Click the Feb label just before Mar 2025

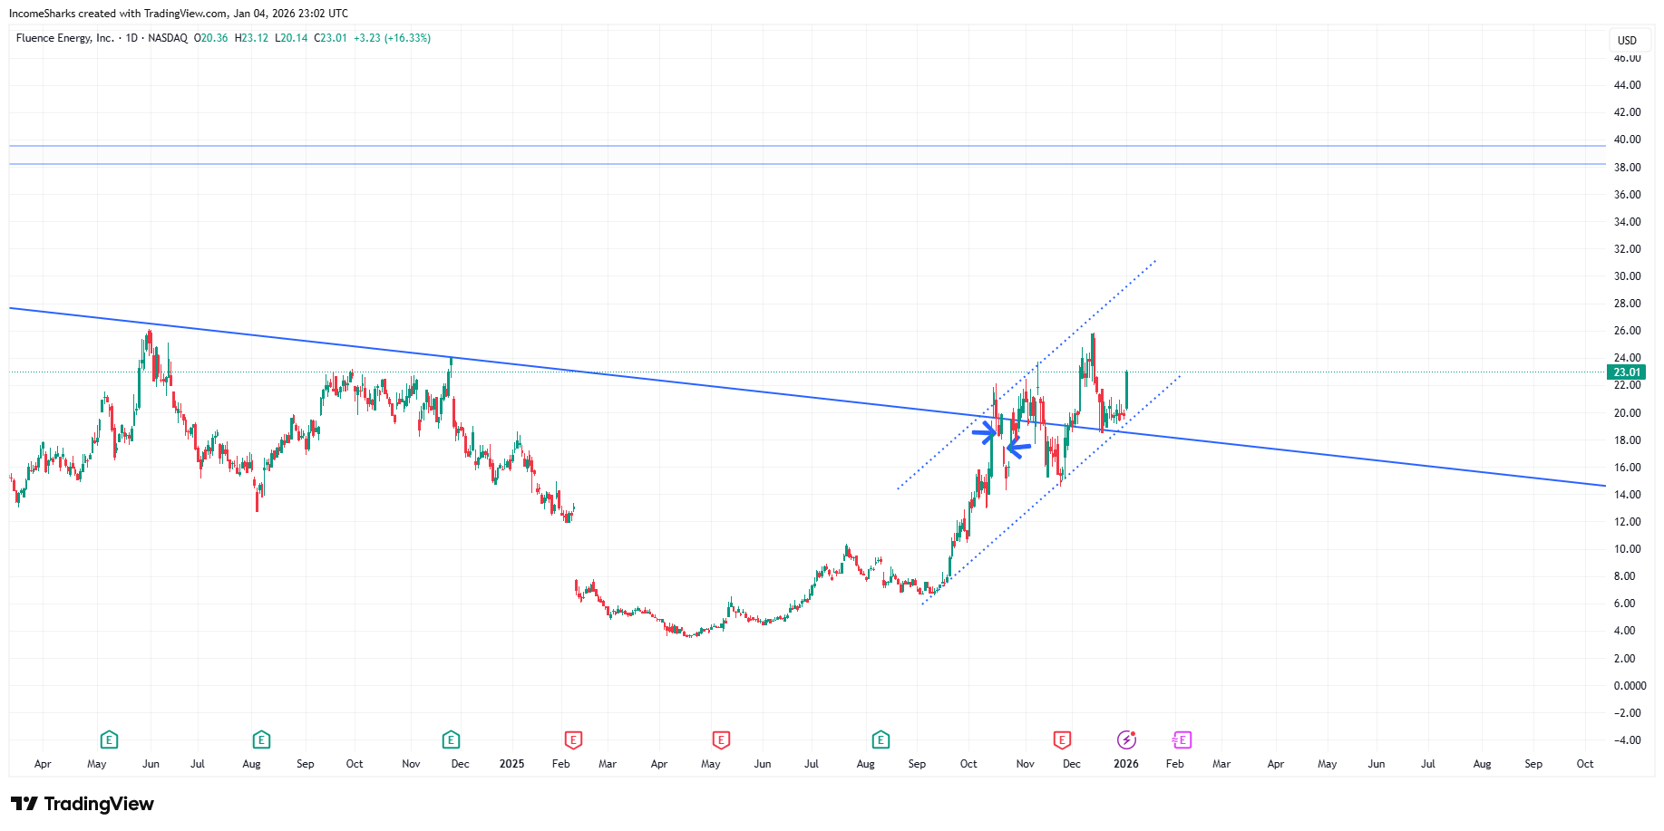tap(561, 764)
